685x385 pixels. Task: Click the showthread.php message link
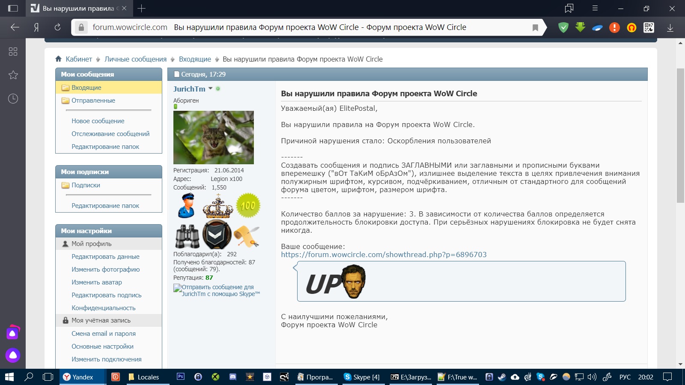point(384,255)
